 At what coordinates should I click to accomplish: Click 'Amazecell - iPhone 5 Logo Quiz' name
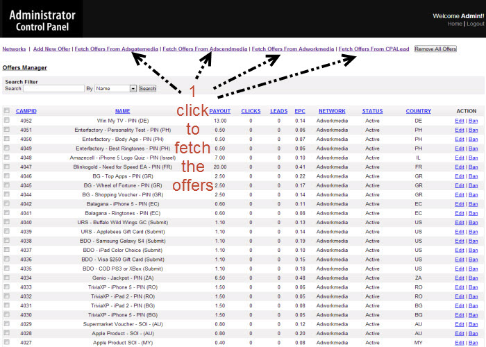tap(123, 158)
